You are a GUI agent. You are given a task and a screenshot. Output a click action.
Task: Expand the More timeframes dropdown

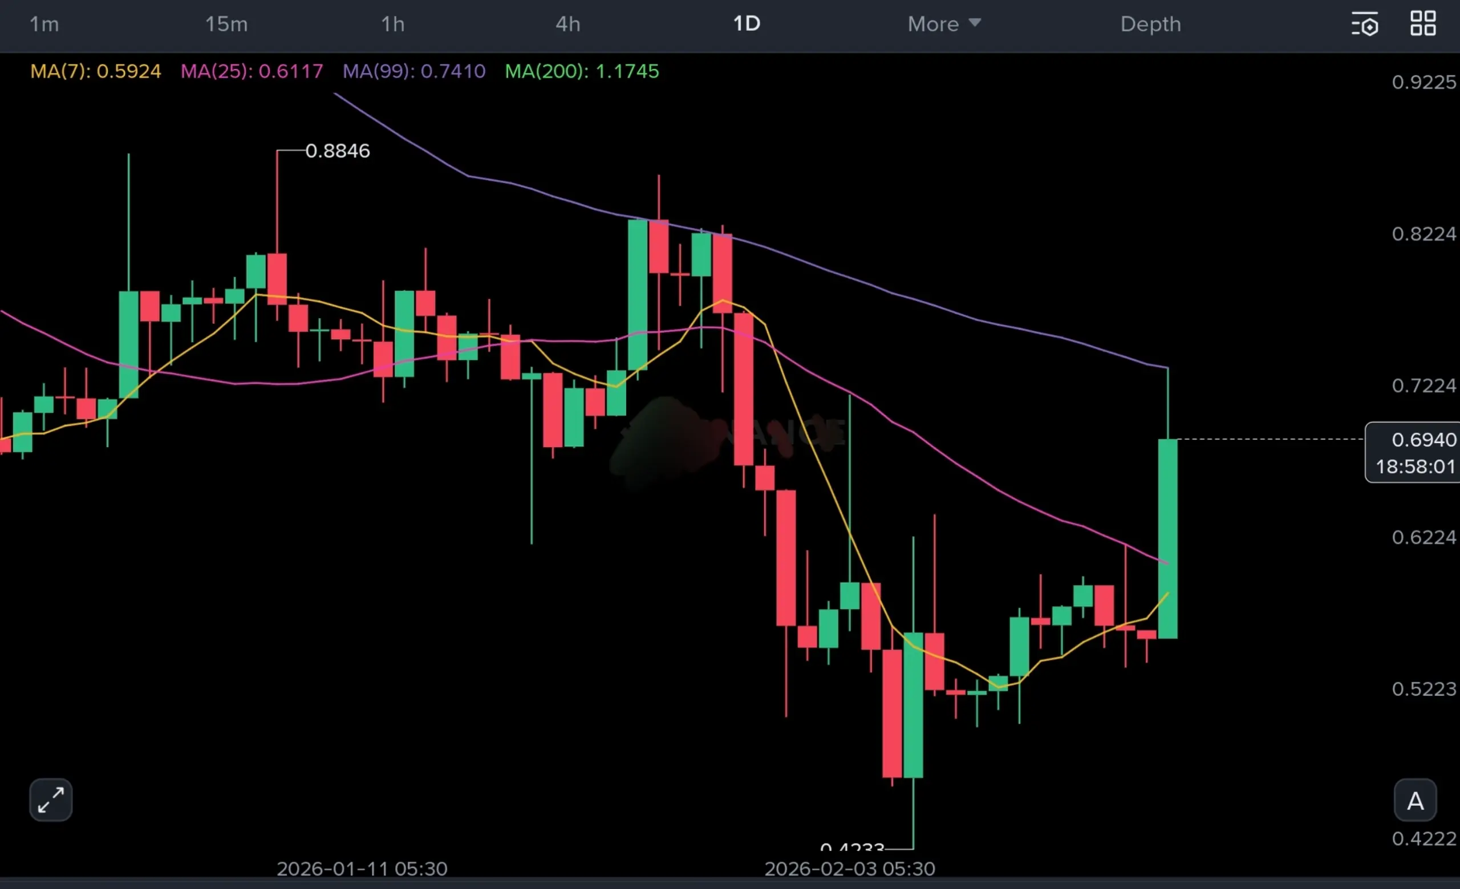[x=944, y=25]
